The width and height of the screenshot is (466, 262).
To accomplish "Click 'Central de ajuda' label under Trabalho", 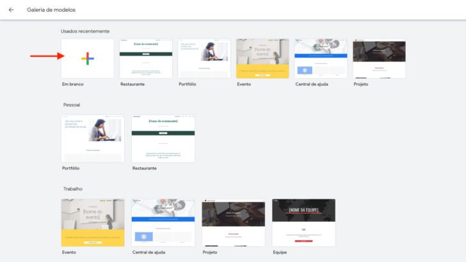I will pyautogui.click(x=150, y=252).
